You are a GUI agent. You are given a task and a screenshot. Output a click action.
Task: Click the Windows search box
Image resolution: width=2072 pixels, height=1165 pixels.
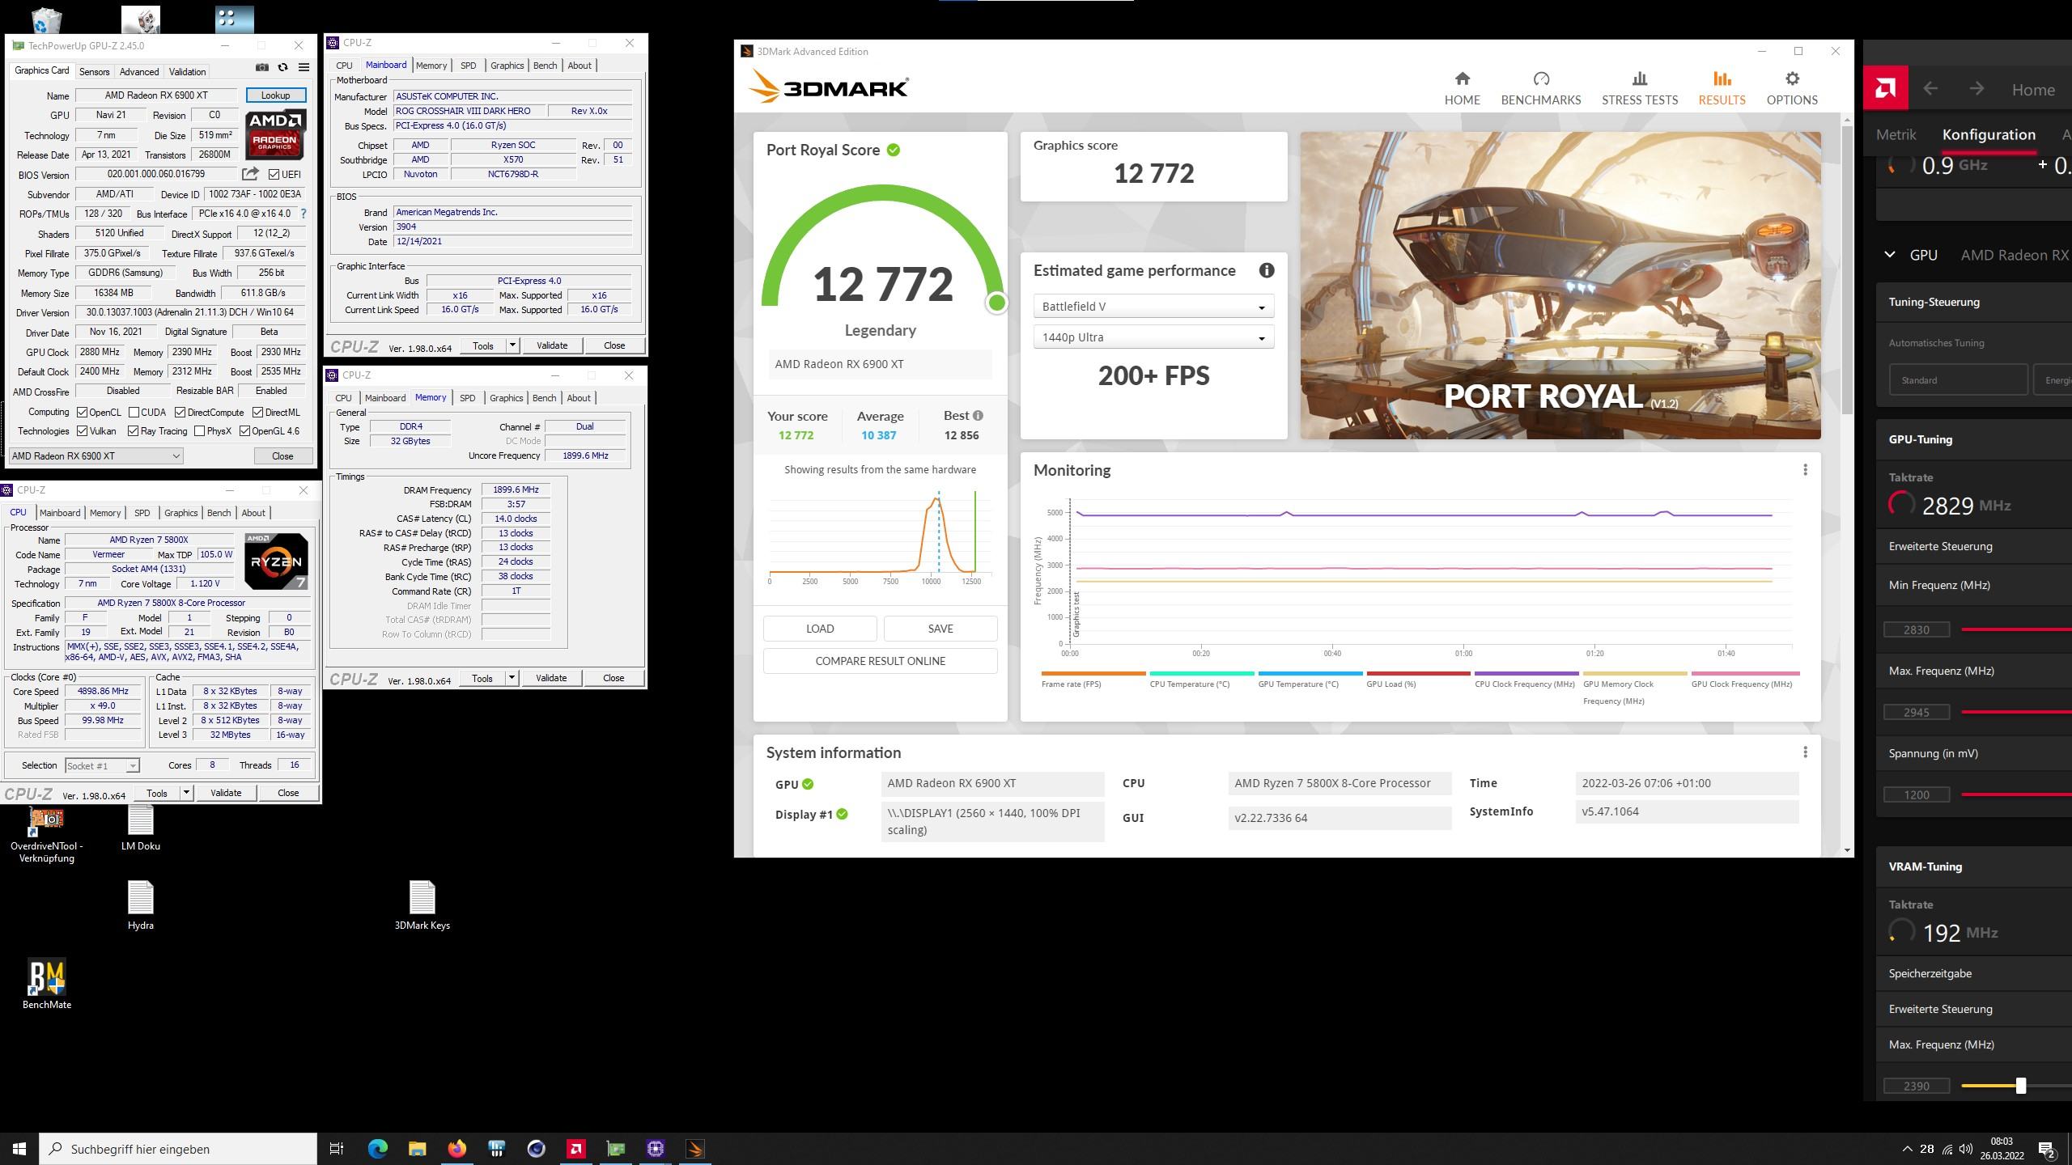coord(178,1149)
